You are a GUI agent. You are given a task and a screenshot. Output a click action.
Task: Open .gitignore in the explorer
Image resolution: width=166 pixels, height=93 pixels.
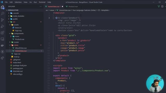[17, 60]
